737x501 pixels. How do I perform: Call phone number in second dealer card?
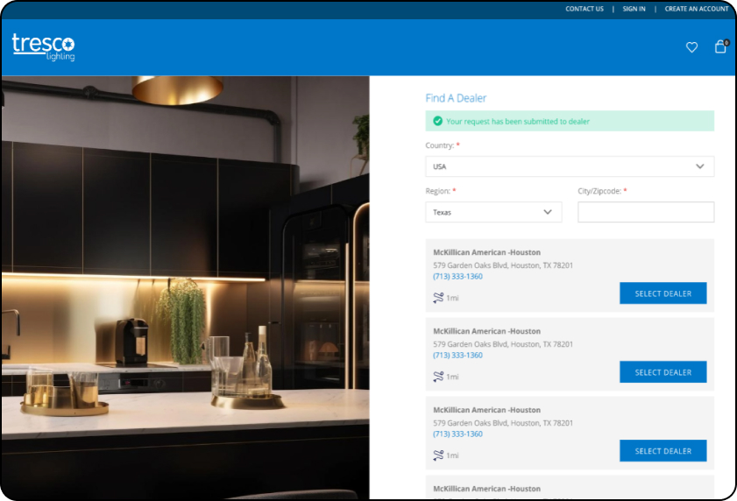pos(457,356)
